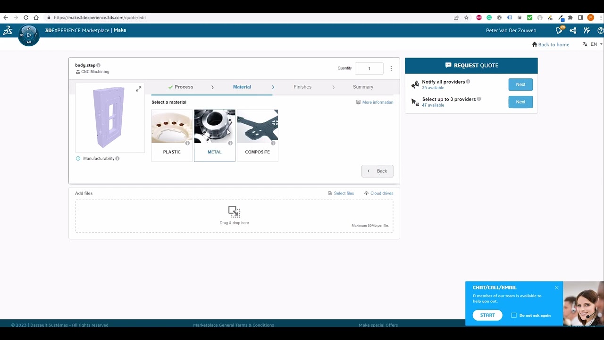Open notifications bell with 20 badge

click(560, 30)
